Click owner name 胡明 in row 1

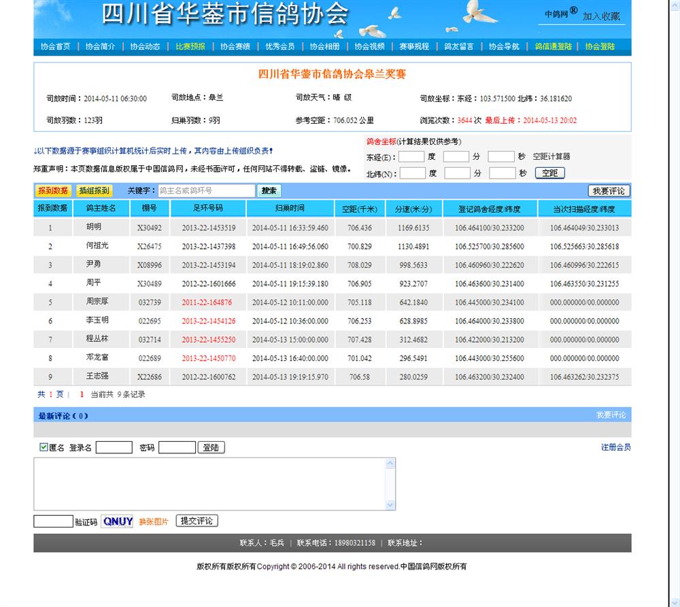pyautogui.click(x=94, y=227)
